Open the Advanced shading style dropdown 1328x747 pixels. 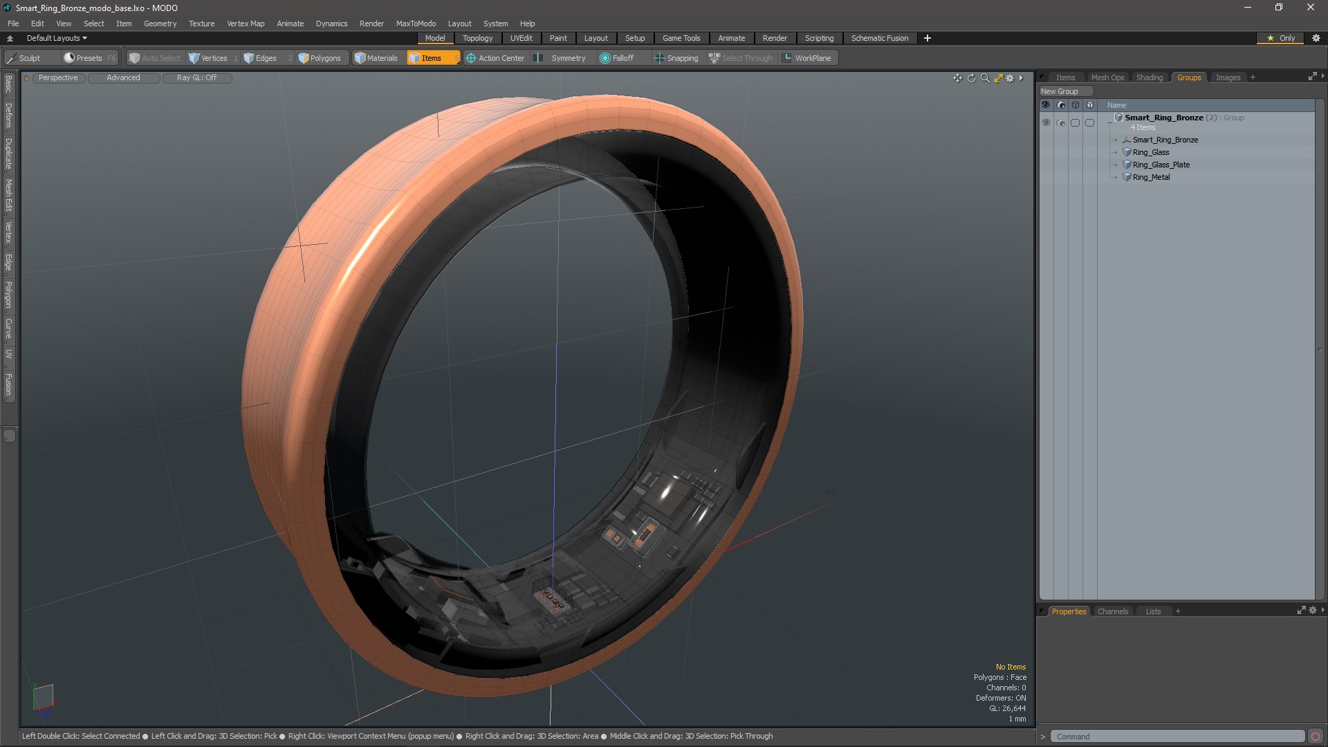(x=123, y=78)
